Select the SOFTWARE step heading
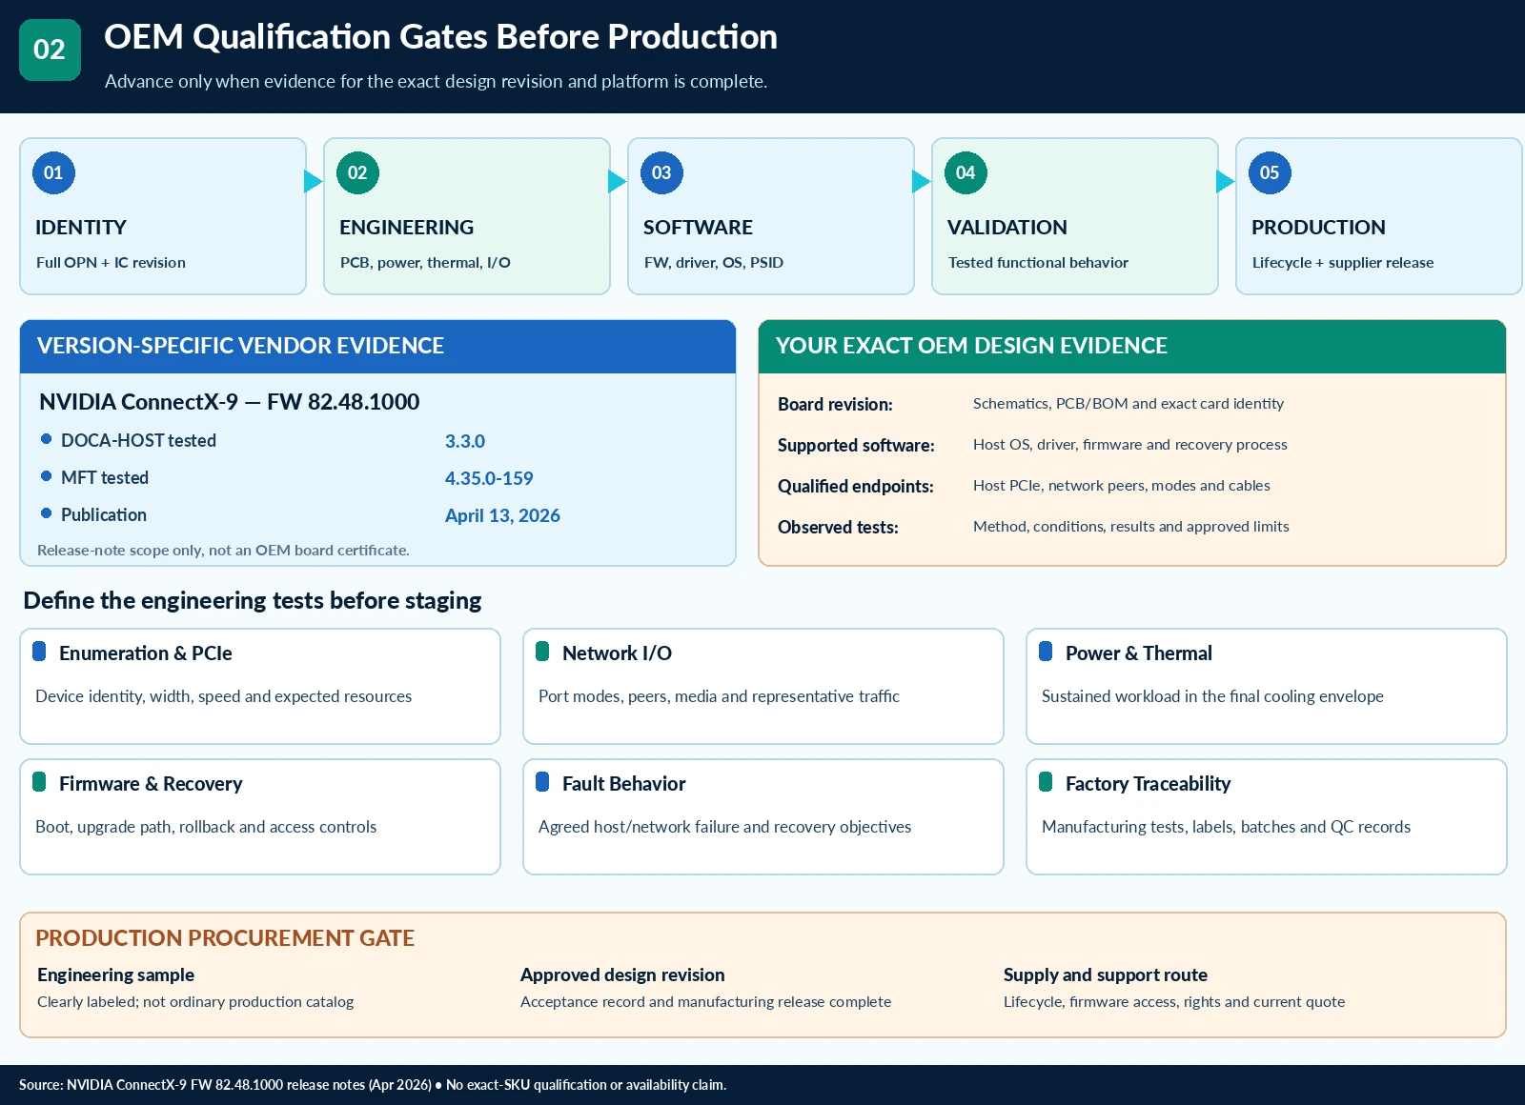 (x=698, y=228)
